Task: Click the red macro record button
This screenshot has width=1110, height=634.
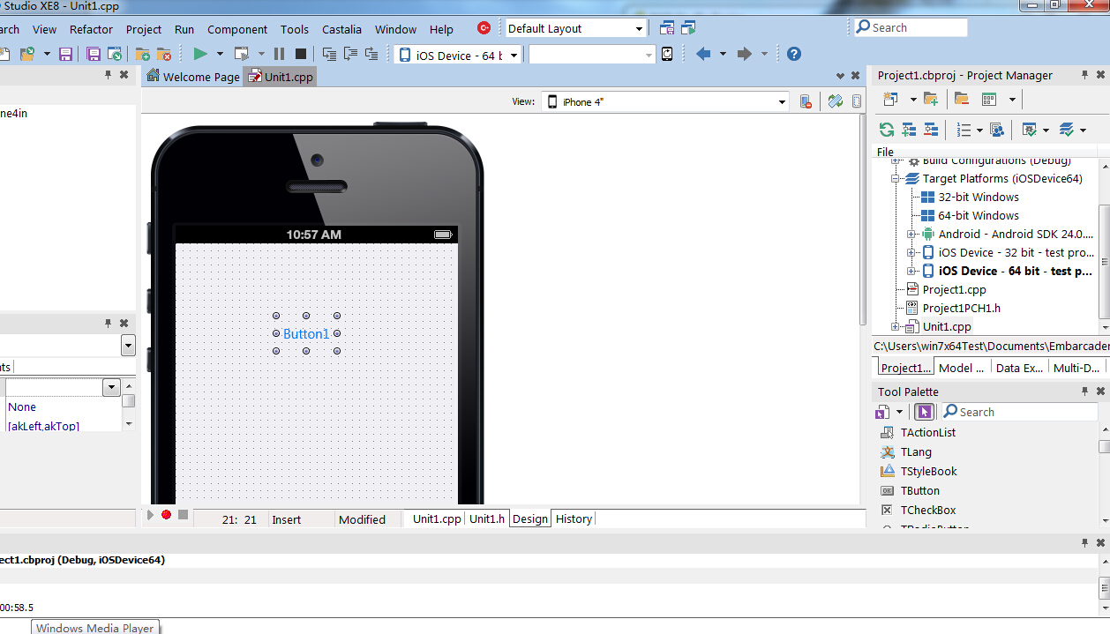Action: pyautogui.click(x=166, y=514)
